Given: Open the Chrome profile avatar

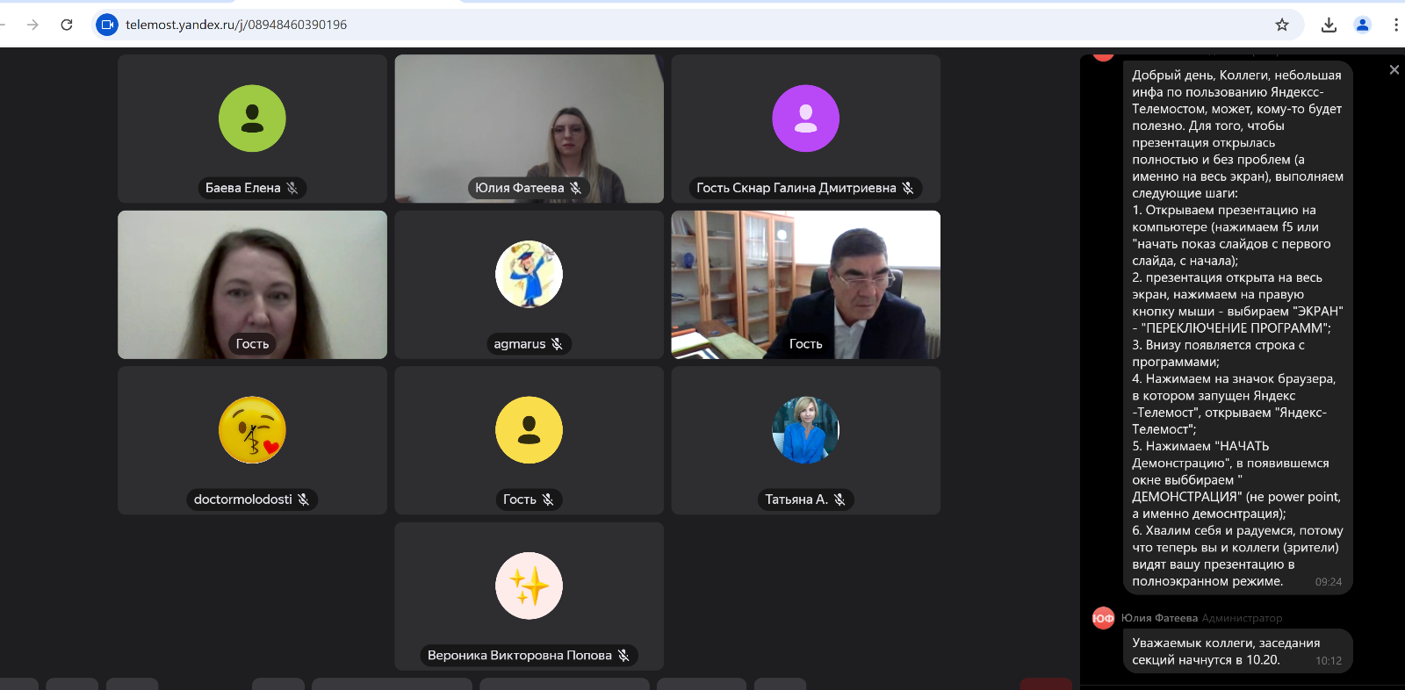Looking at the screenshot, I should (x=1363, y=25).
